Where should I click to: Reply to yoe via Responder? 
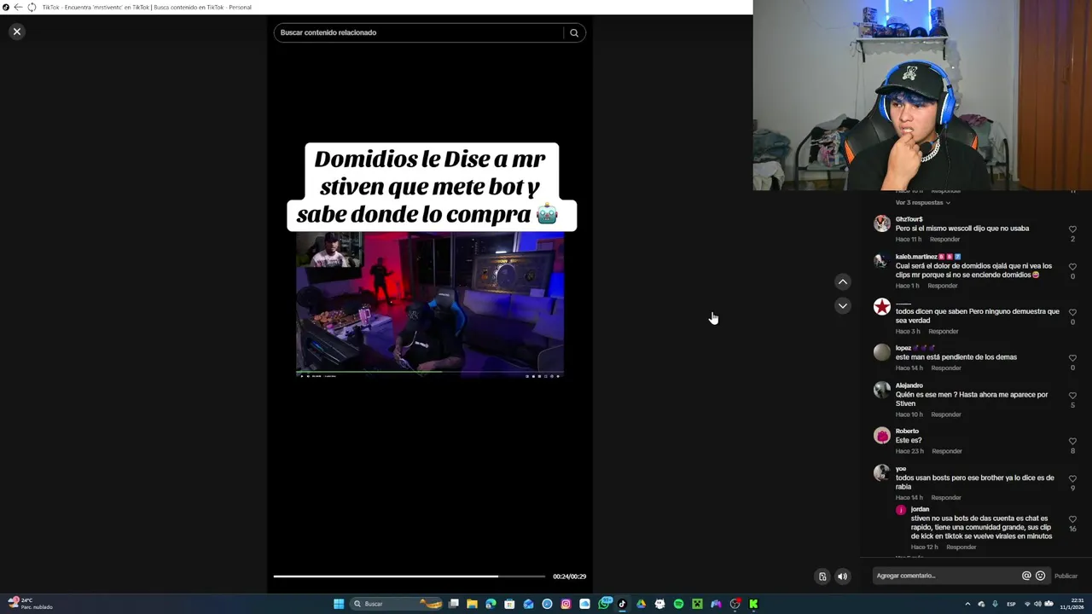coord(945,498)
